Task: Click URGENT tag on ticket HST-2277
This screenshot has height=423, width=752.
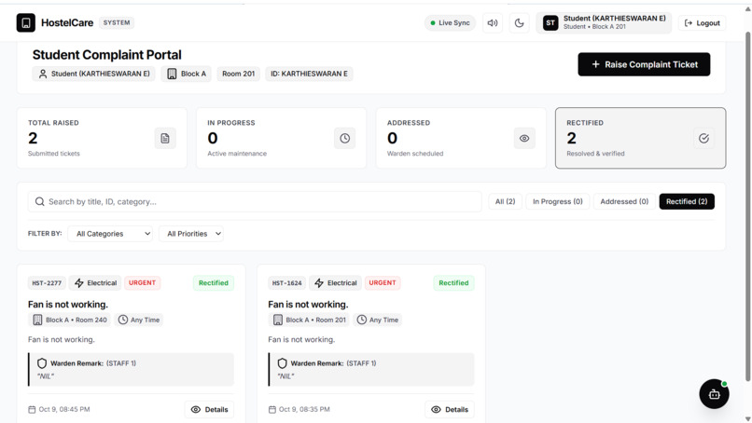Action: coord(142,282)
